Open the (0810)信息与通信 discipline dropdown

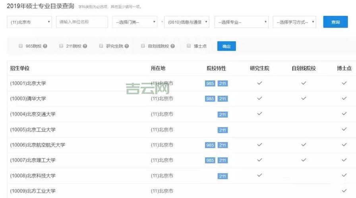tap(187, 22)
